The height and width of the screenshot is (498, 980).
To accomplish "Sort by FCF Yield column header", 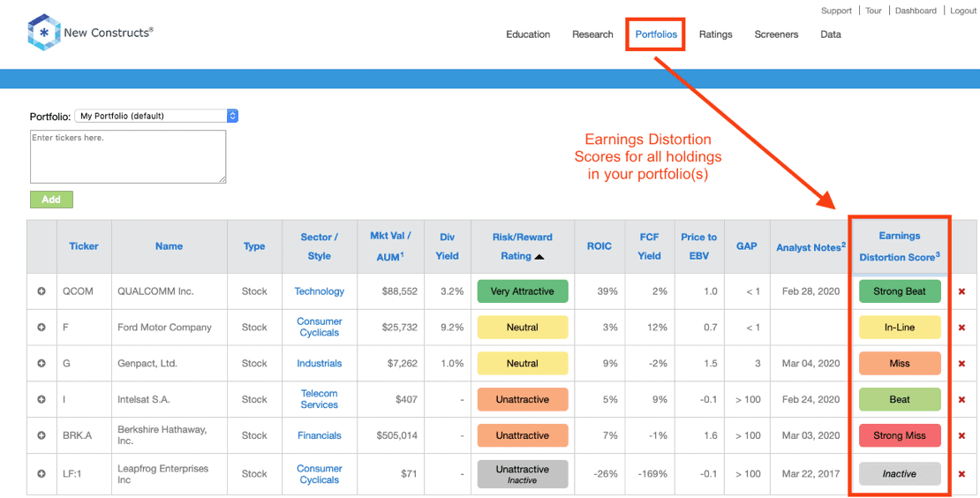I will [x=650, y=246].
